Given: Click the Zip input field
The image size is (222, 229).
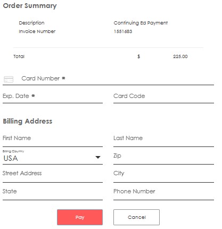Looking at the screenshot, I should pyautogui.click(x=163, y=157).
